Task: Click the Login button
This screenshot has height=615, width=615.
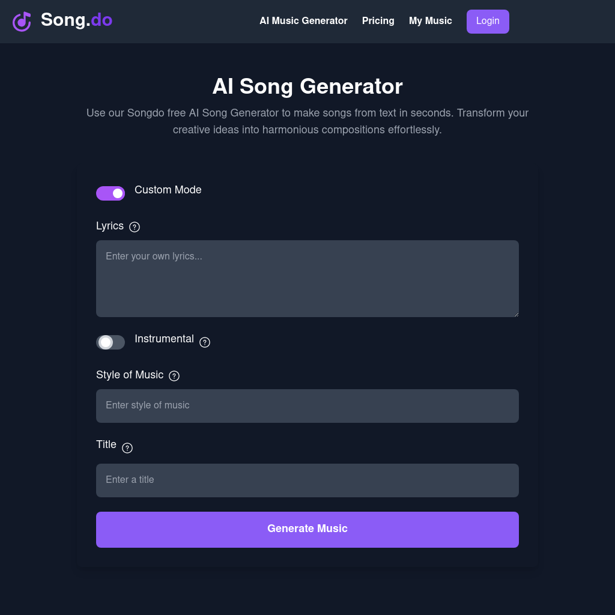Action: [x=488, y=21]
